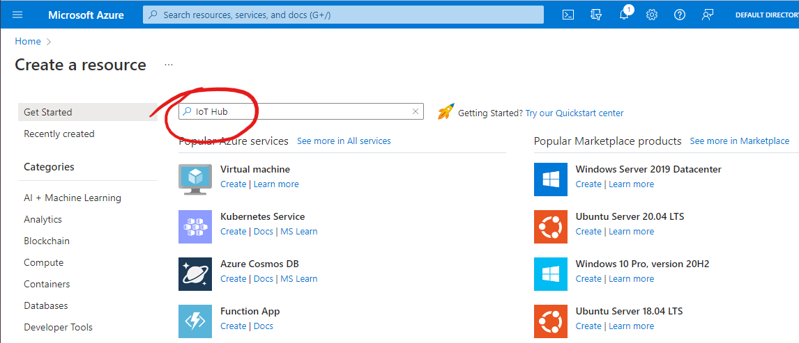Clear the IoT Hub search text
The width and height of the screenshot is (799, 343).
(416, 112)
